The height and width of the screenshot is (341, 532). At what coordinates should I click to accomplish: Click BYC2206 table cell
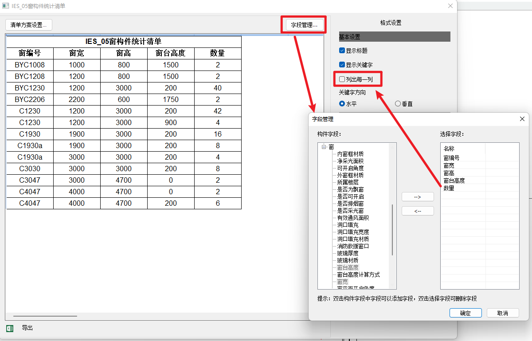(x=30, y=99)
